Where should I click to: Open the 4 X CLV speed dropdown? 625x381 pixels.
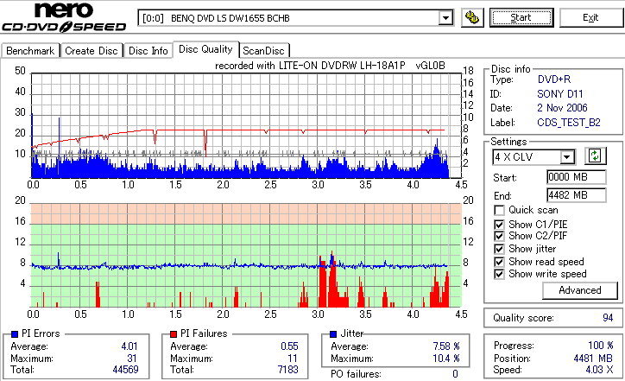(x=566, y=157)
